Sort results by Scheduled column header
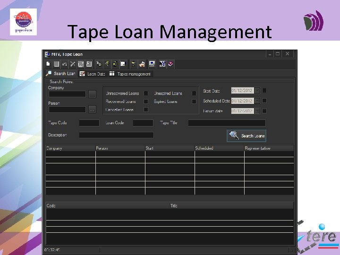 (x=219, y=148)
